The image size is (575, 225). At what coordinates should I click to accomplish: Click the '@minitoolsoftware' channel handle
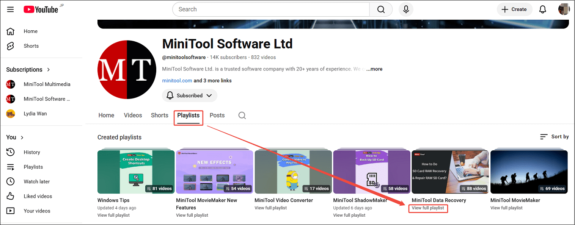184,58
